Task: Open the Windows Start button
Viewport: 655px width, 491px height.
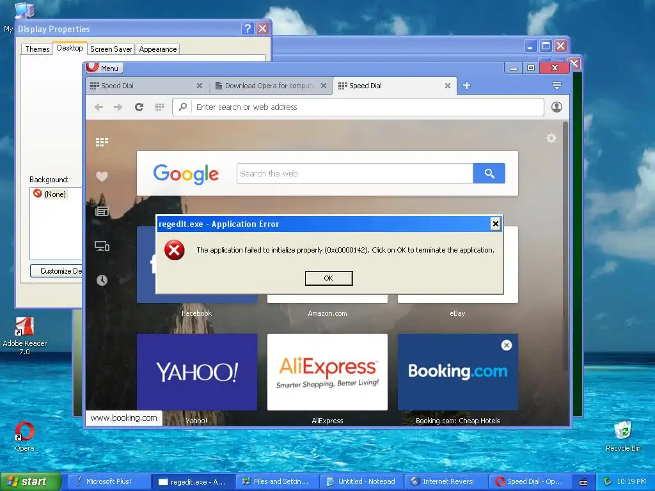Action: (x=30, y=481)
